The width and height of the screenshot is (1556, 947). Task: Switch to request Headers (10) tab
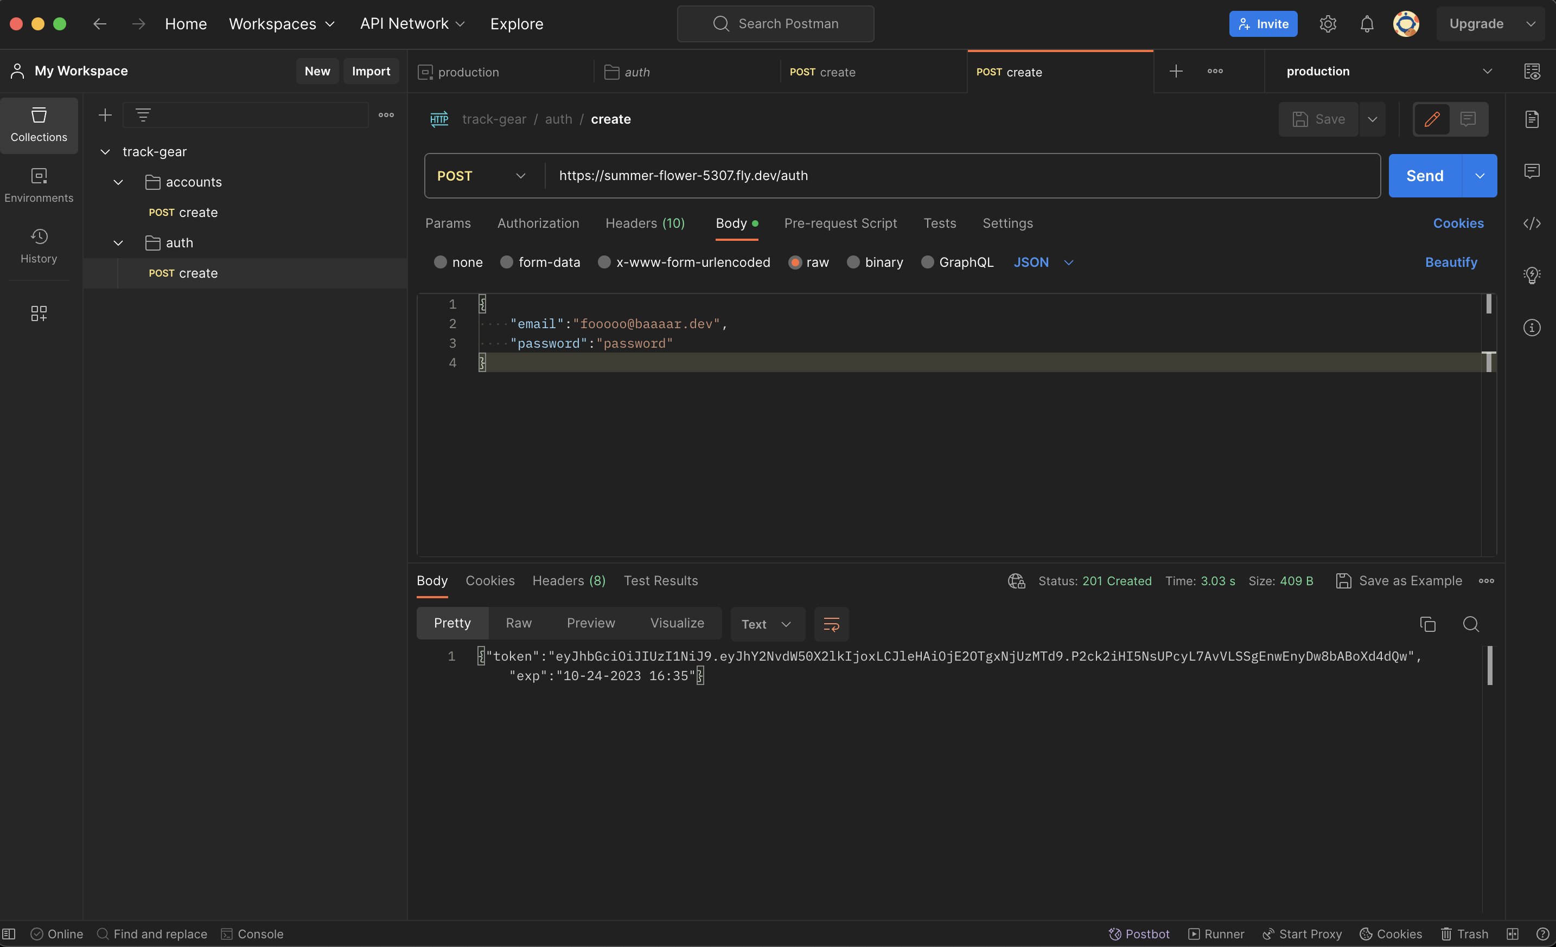tap(645, 223)
